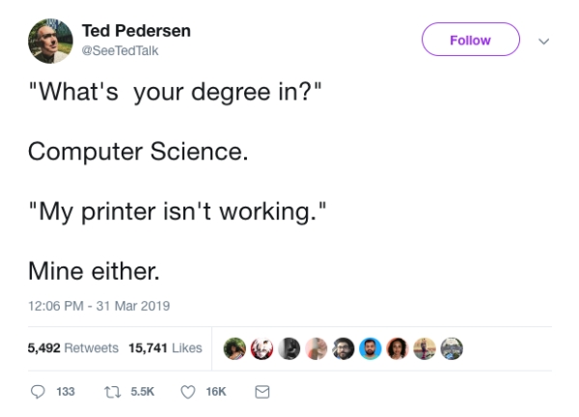Like the tweet with the heart icon
The width and height of the screenshot is (579, 417).
(188, 392)
